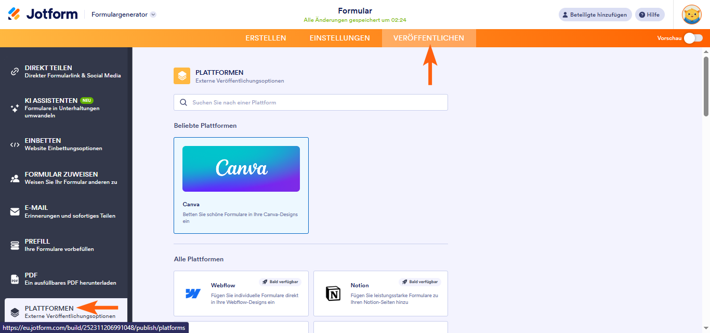Viewport: 710px width, 333px height.
Task: Click the Canva card description text
Action: pos(240,218)
